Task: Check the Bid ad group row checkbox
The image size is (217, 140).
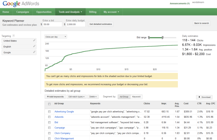Action: (49, 122)
